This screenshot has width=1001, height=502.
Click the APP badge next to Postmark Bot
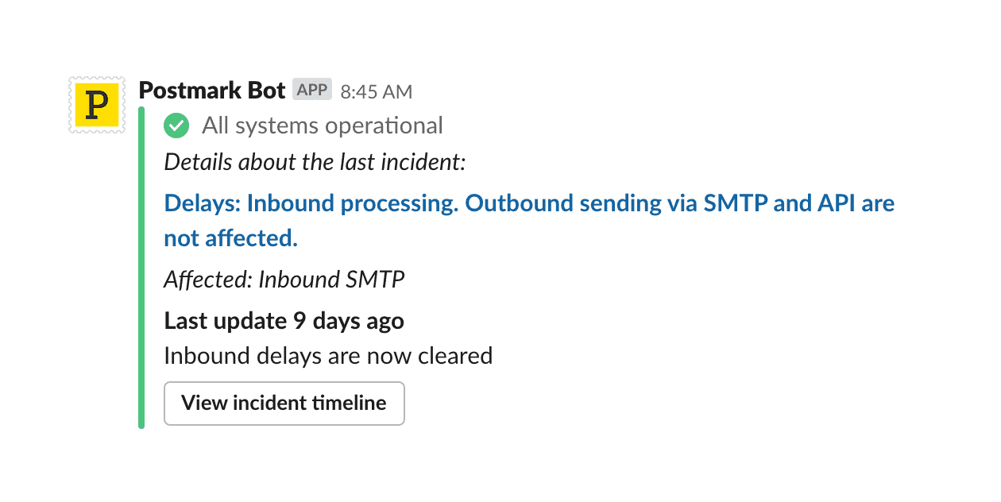tap(311, 89)
